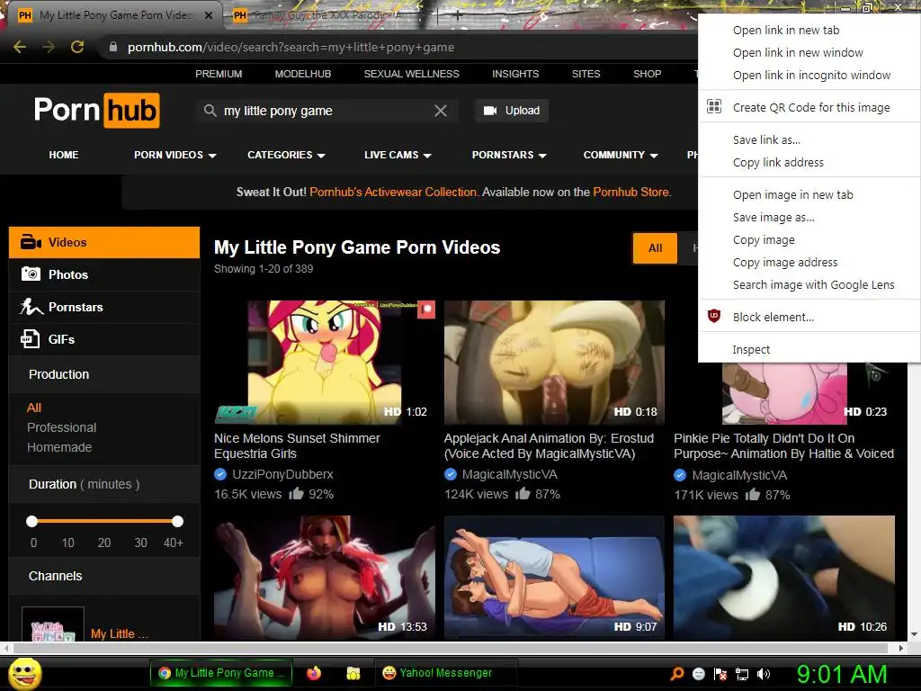
Task: Click the thumbs-up icon next to 92%
Action: point(296,494)
